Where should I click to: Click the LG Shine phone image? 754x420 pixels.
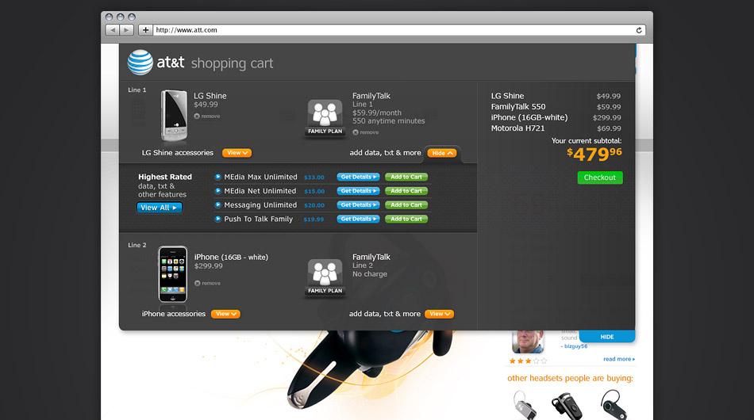coord(174,116)
